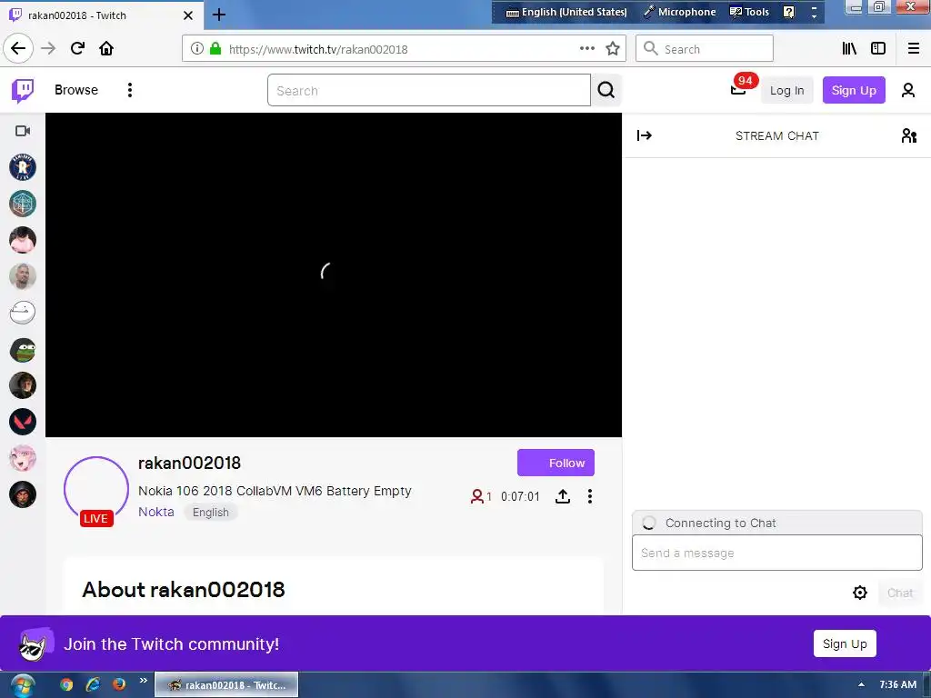Open the chat settings gear icon
Viewport: 931px width, 698px height.
[x=860, y=593]
